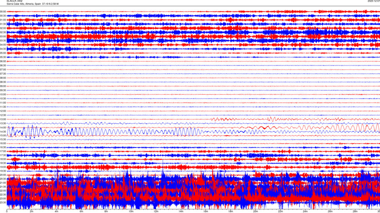The width and height of the screenshot is (380, 213).
Task: Click the 26m tick on the time axis
Action: coord(330,211)
